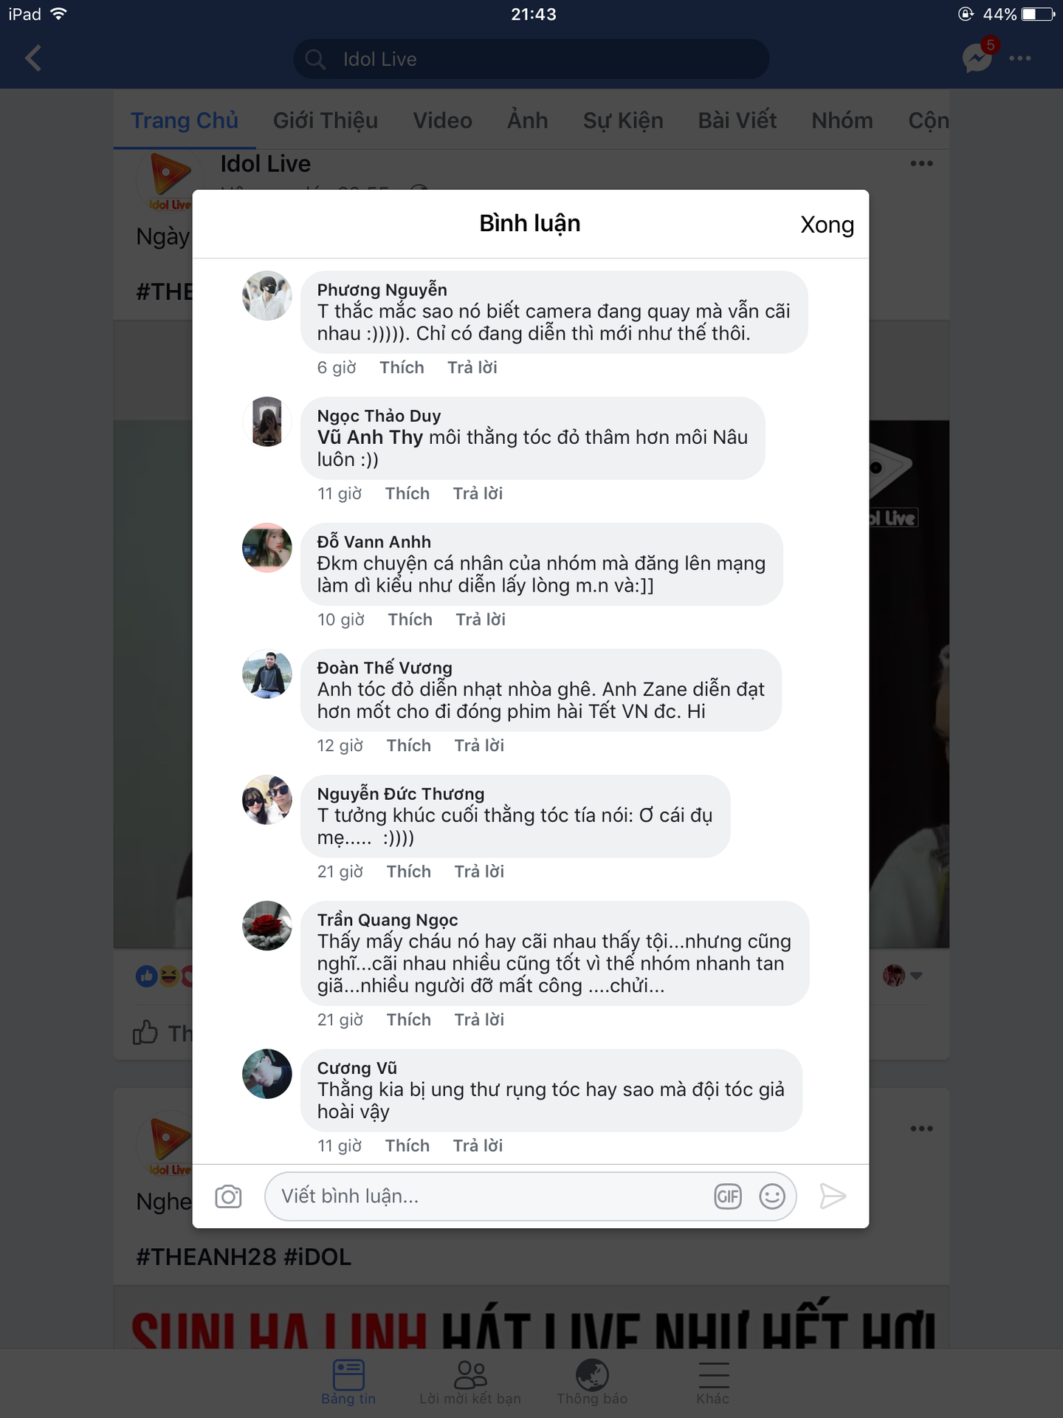The height and width of the screenshot is (1418, 1063).
Task: Tap the camera icon to attach photo
Action: [x=228, y=1196]
